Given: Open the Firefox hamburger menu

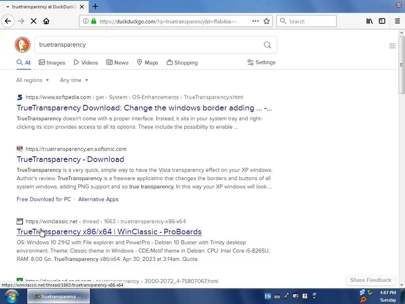Looking at the screenshot, I should 397,21.
